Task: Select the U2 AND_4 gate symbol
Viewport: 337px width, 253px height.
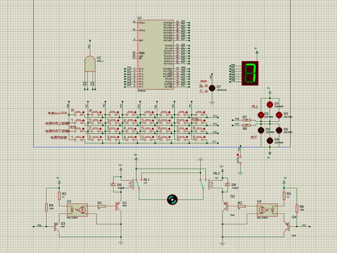Action: coord(90,64)
